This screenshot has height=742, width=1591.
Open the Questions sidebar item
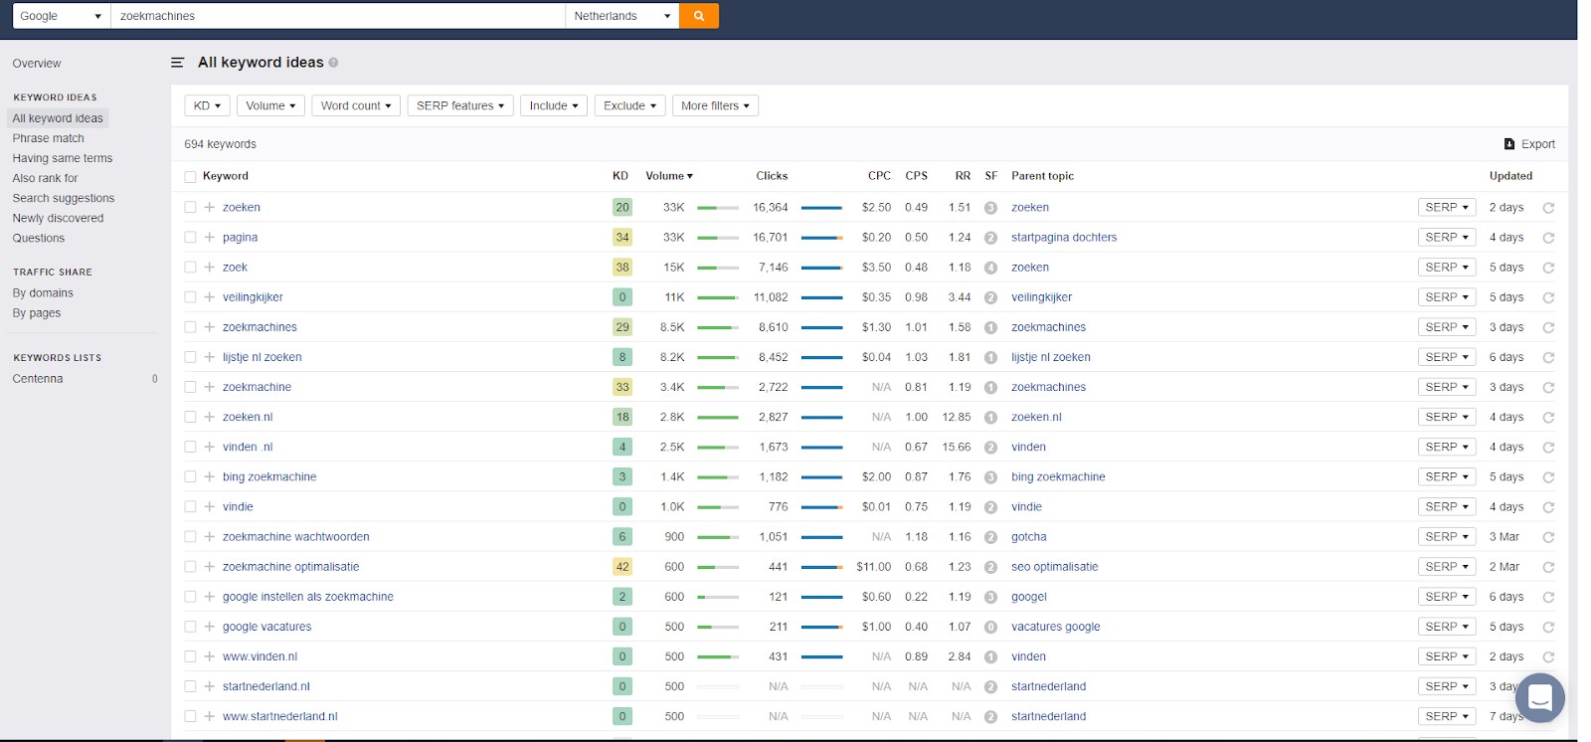(39, 238)
